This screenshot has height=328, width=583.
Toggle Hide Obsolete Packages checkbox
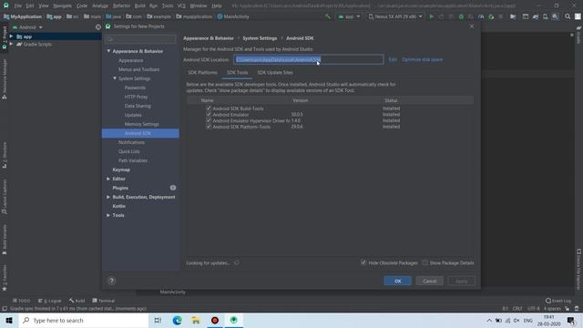363,262
